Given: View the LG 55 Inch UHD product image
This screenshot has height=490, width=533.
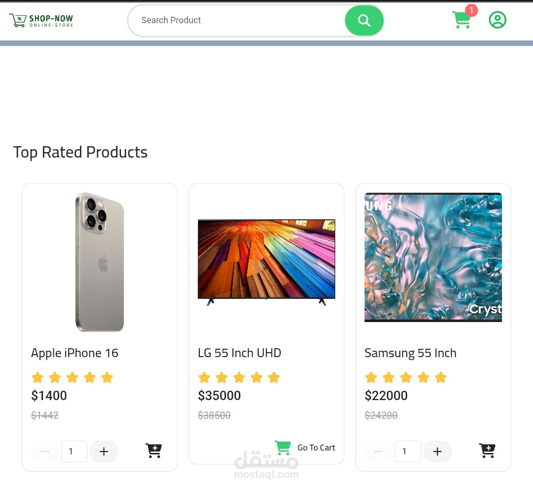Looking at the screenshot, I should [x=266, y=258].
